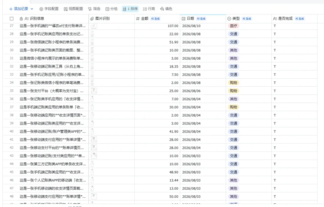Click amount cell 18.35
The height and width of the screenshot is (207, 324).
157,66
